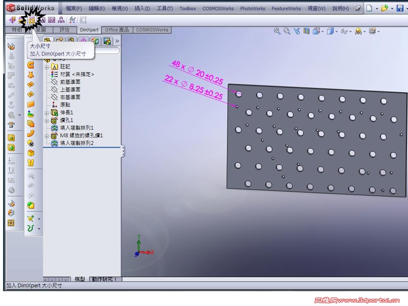This screenshot has height=306, width=408.
Task: Click the View Orientation cube icon
Action: (316, 31)
